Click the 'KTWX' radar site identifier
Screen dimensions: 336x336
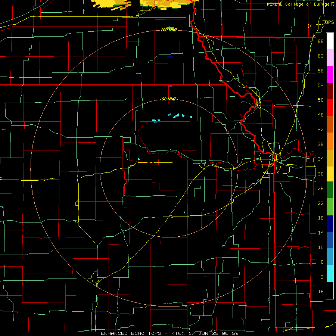(179, 333)
